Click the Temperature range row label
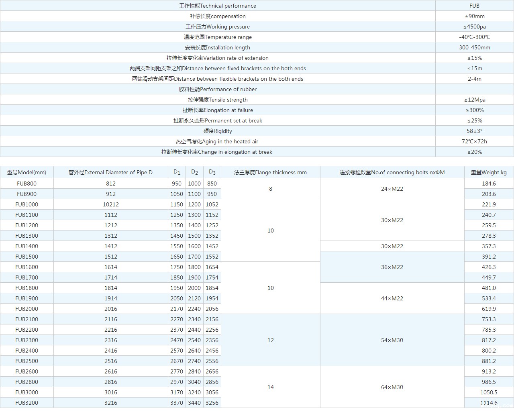Image resolution: width=514 pixels, height=412 pixels. [x=218, y=37]
